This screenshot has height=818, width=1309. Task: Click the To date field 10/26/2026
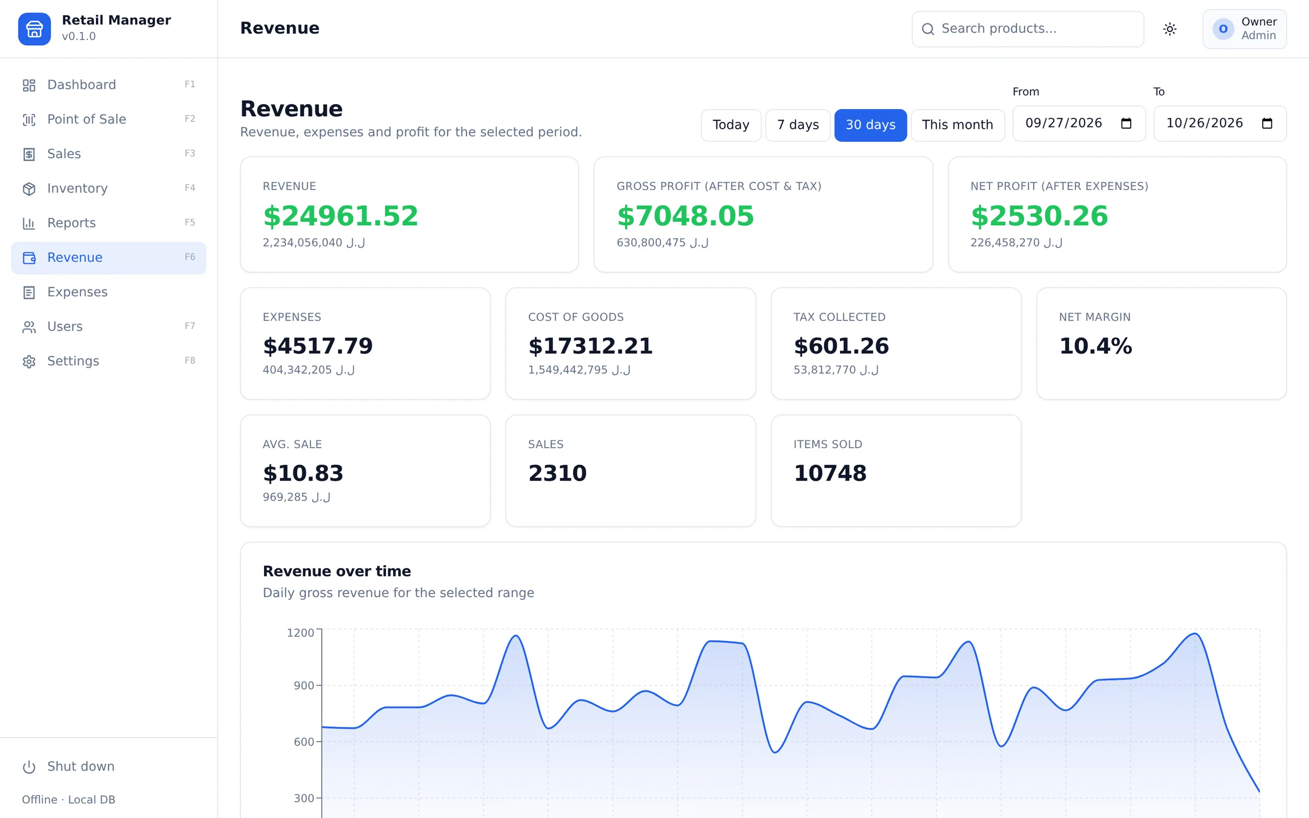point(1220,123)
